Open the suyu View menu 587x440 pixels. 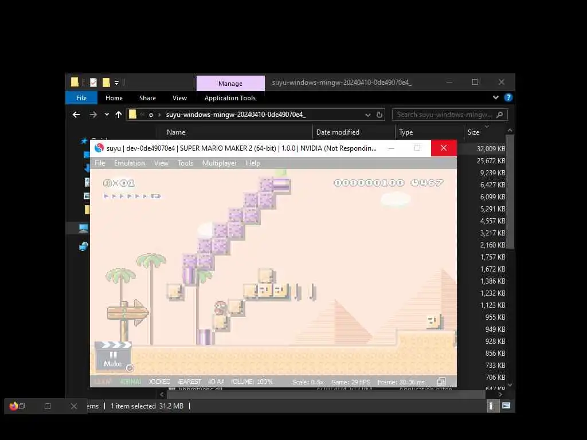(x=161, y=163)
